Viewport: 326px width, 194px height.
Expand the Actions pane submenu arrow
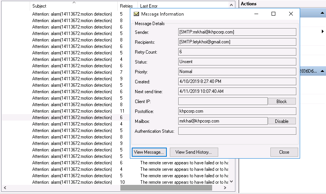click(323, 31)
